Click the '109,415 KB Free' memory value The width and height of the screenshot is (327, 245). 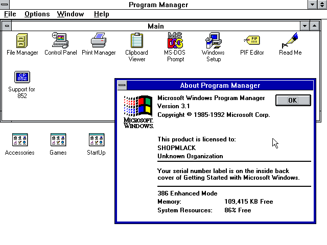(249, 202)
